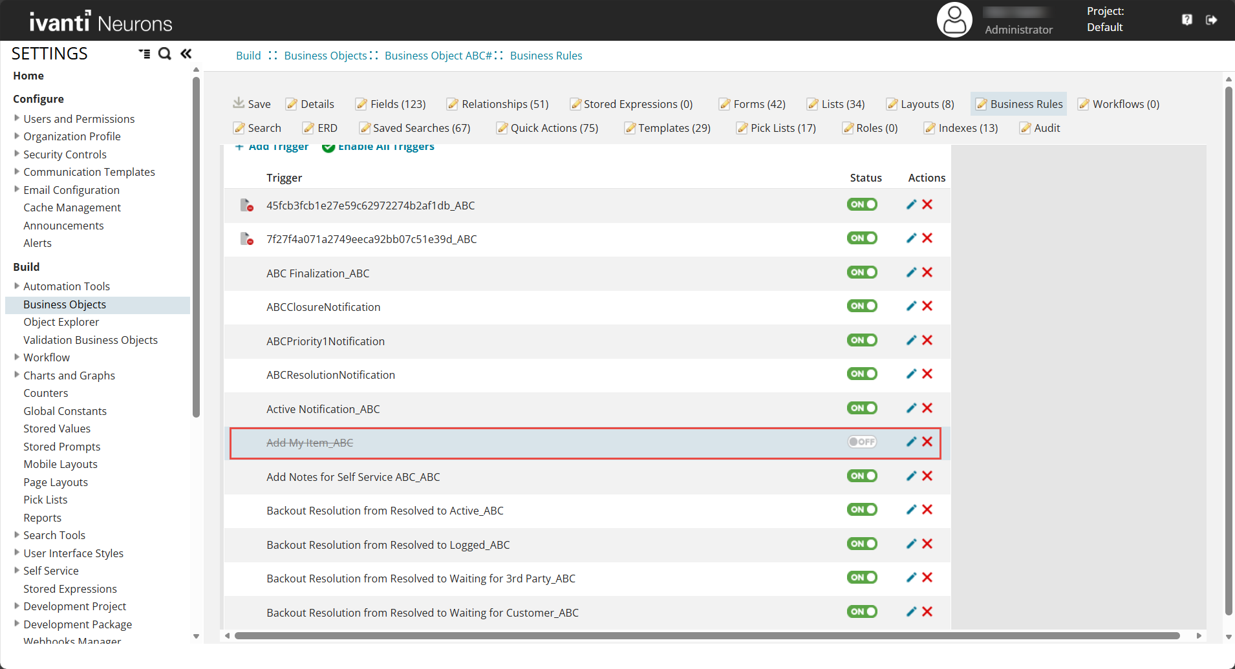This screenshot has height=669, width=1235.
Task: Enable the Add My Item_ABC trigger toggle
Action: tap(862, 442)
